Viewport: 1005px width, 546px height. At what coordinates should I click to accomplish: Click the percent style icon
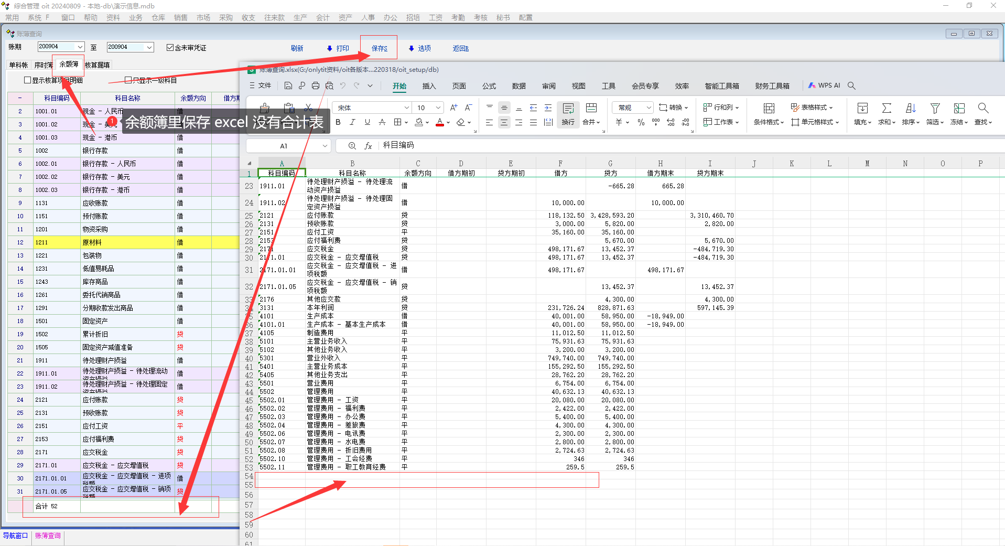coord(641,122)
